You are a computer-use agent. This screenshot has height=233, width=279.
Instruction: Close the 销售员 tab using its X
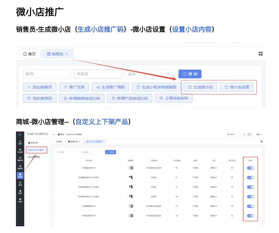point(67,54)
